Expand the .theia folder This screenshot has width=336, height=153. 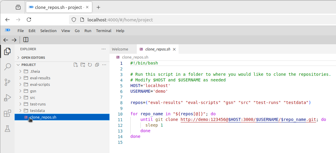click(x=20, y=71)
